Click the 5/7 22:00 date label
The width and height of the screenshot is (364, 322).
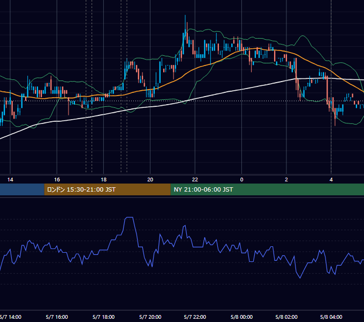(x=195, y=317)
